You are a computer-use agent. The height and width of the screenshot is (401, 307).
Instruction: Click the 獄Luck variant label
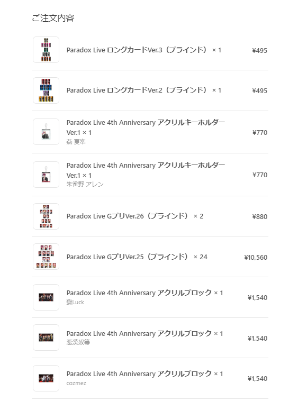pos(75,302)
